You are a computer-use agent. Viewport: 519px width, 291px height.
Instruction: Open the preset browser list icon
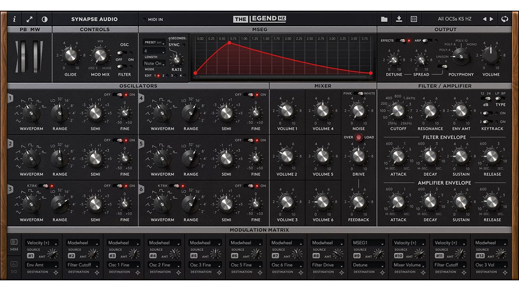[x=413, y=19]
